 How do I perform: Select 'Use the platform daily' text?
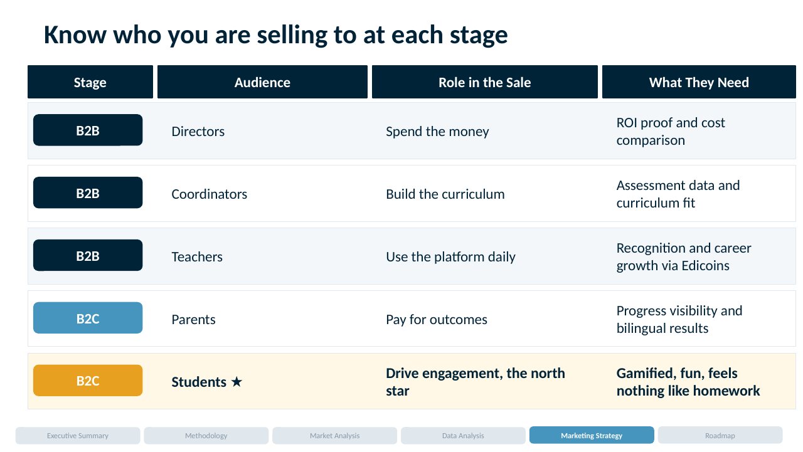click(x=450, y=257)
